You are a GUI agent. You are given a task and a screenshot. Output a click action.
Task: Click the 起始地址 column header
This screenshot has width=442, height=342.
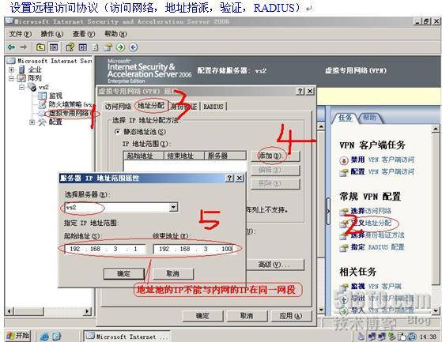point(143,156)
